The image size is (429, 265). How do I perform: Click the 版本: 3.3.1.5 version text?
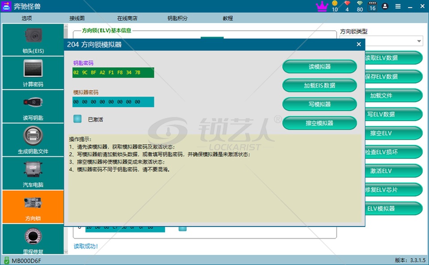point(410,261)
